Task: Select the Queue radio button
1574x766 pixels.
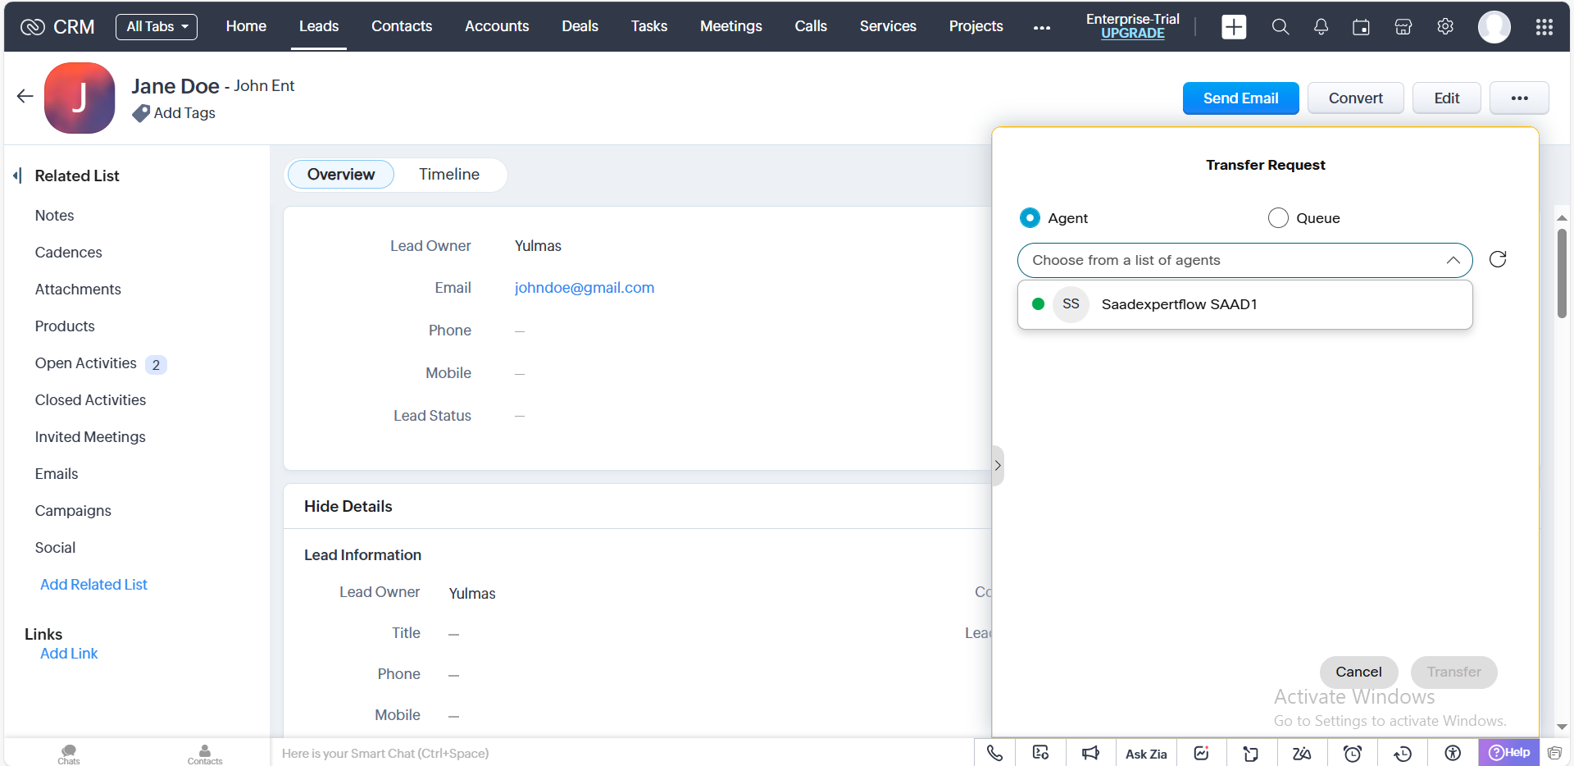Action: point(1278,218)
